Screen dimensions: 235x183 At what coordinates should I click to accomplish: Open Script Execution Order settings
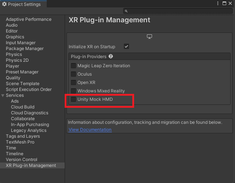[29, 89]
